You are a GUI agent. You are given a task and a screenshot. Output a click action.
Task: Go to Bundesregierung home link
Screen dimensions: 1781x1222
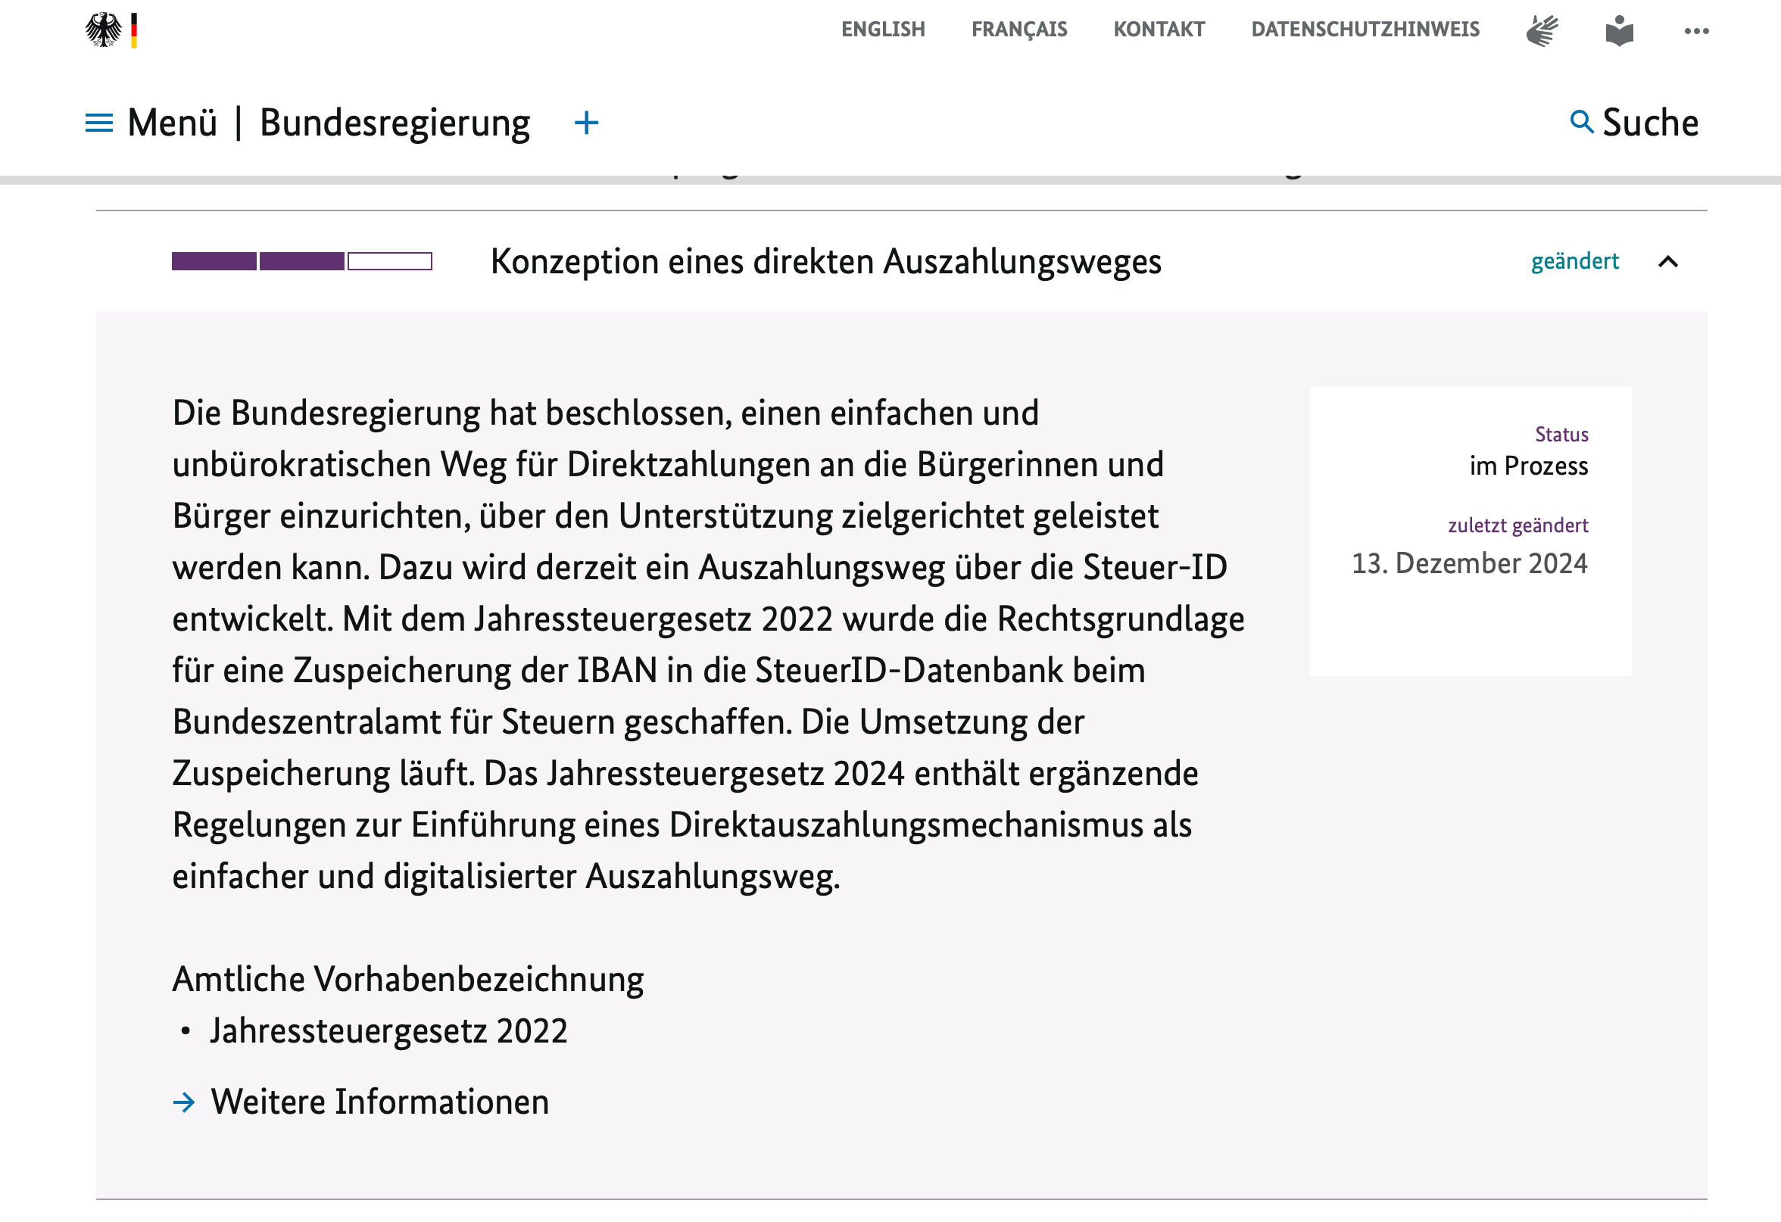[x=395, y=123]
